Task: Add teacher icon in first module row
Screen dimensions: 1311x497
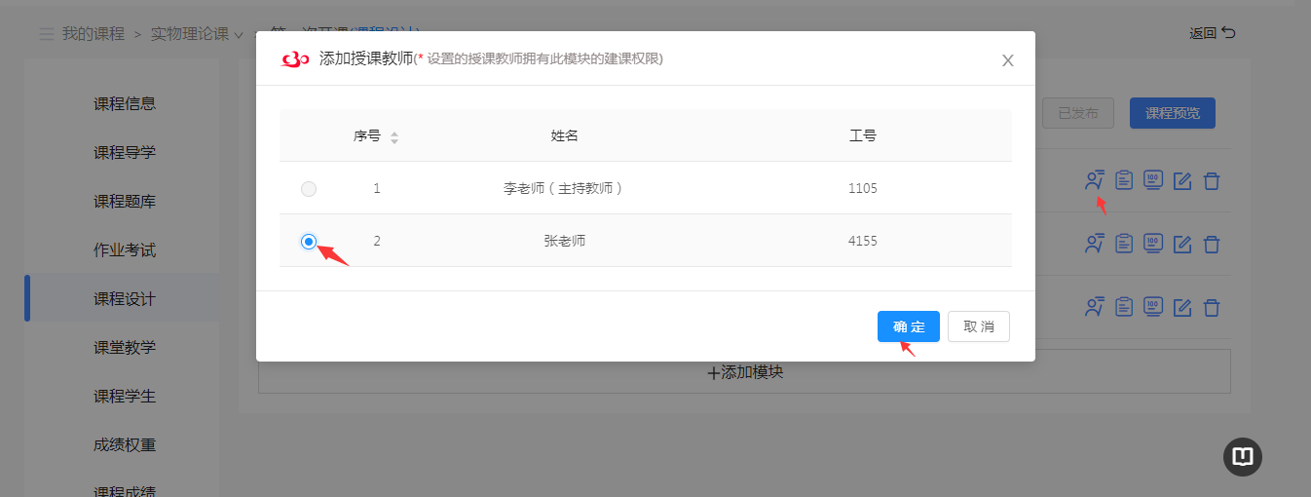Action: click(1095, 180)
